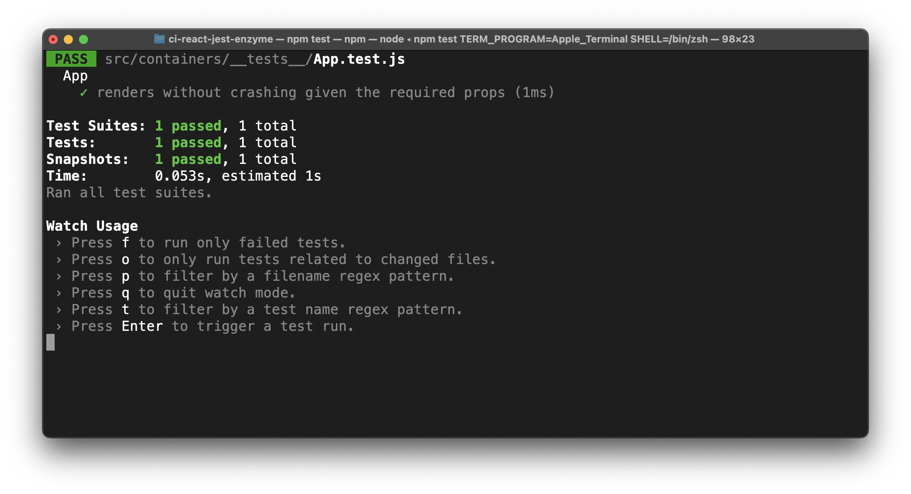Select the 'Watch Usage' header
Viewport: 911px width, 494px height.
[91, 226]
